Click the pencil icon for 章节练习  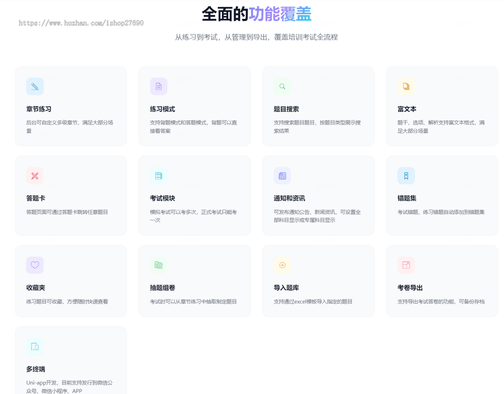point(35,87)
